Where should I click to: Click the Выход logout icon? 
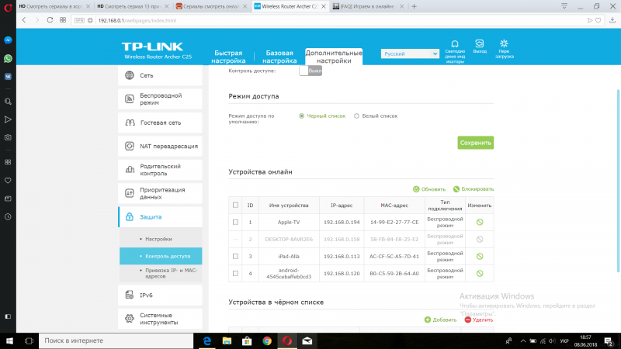(x=480, y=44)
